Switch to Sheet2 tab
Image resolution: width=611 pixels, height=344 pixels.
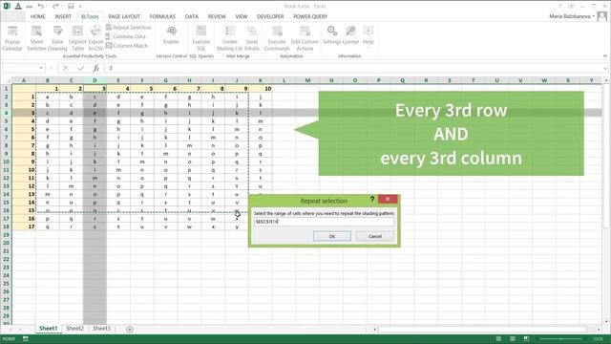pos(74,329)
